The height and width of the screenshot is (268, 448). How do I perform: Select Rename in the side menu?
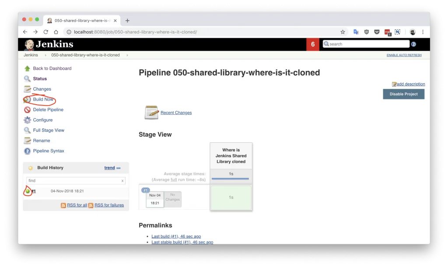coord(42,141)
